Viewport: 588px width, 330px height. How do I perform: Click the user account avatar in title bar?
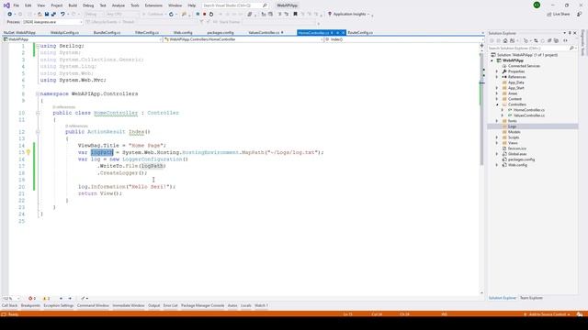(x=537, y=5)
